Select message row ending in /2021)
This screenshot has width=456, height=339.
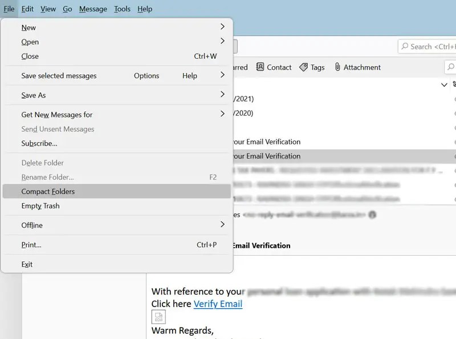[x=344, y=99]
